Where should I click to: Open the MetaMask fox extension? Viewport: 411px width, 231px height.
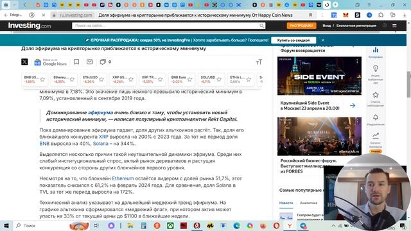click(x=345, y=15)
